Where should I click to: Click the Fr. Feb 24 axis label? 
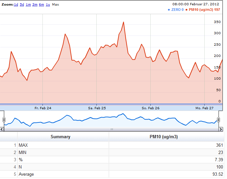(43, 108)
